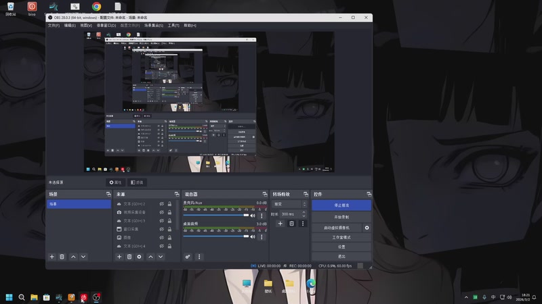
Task: Toggle visibility of 视频采集设备 source
Action: 161,212
